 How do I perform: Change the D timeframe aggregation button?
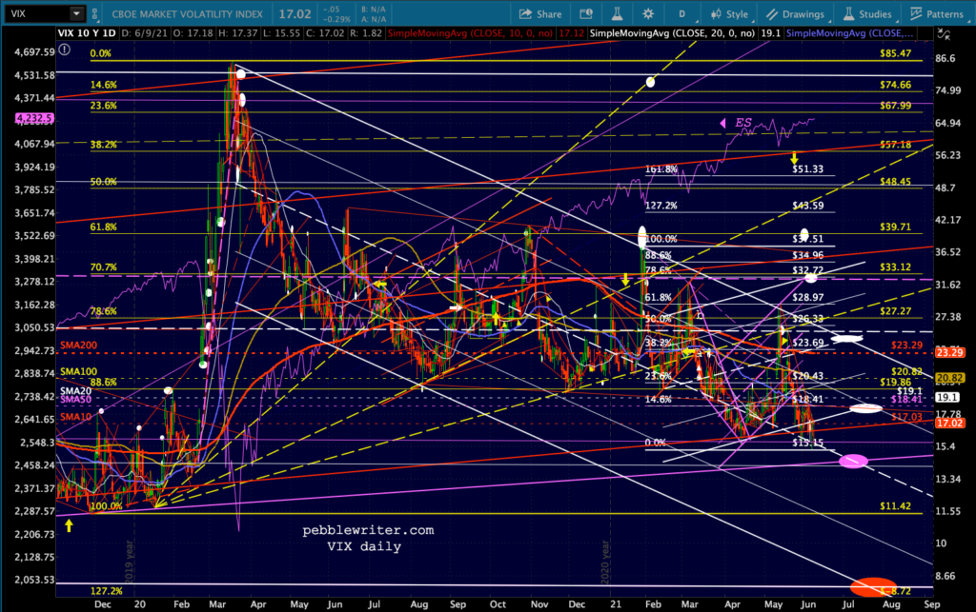click(681, 13)
